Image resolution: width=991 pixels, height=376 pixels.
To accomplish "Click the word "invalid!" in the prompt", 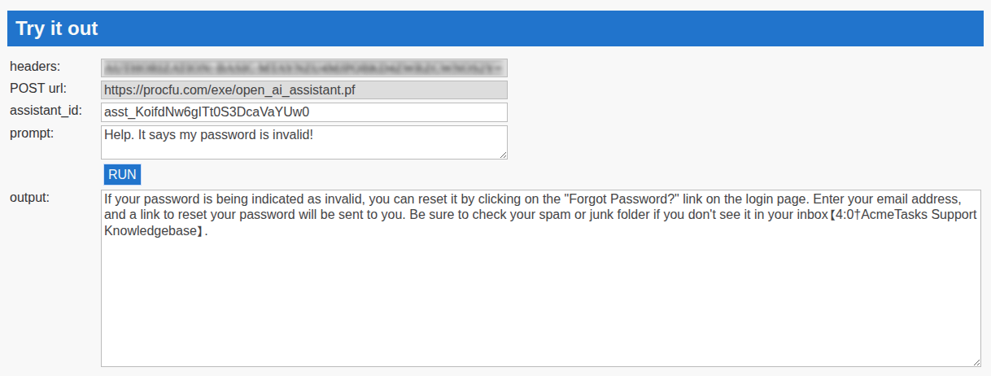I will click(x=291, y=134).
